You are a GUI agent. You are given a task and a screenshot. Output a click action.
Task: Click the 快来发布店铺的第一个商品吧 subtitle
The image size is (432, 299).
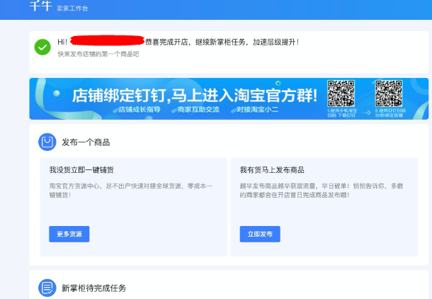[98, 54]
